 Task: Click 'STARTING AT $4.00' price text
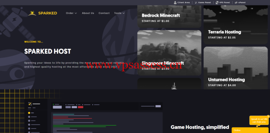click(x=222, y=85)
